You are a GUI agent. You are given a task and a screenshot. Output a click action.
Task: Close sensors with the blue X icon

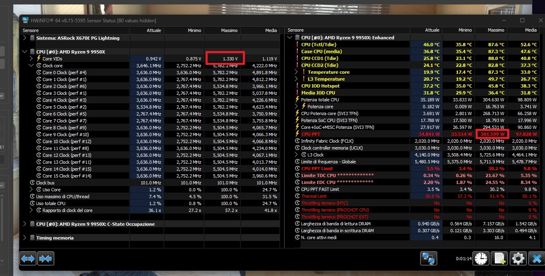[537, 258]
